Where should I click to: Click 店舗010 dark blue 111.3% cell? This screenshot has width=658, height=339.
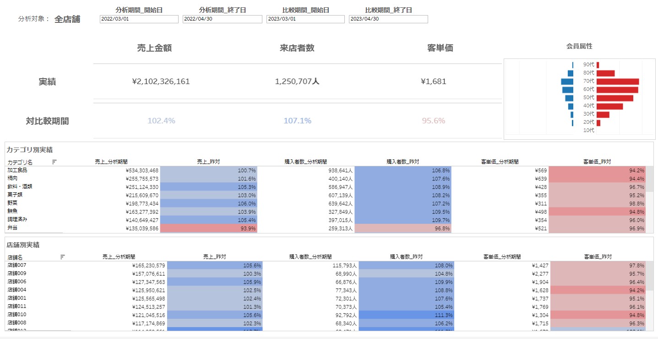[405, 315]
